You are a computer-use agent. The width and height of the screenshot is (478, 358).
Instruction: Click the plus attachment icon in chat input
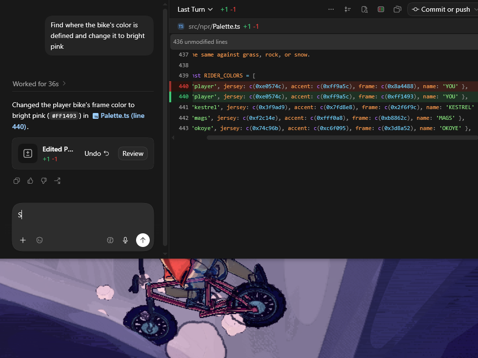(23, 240)
